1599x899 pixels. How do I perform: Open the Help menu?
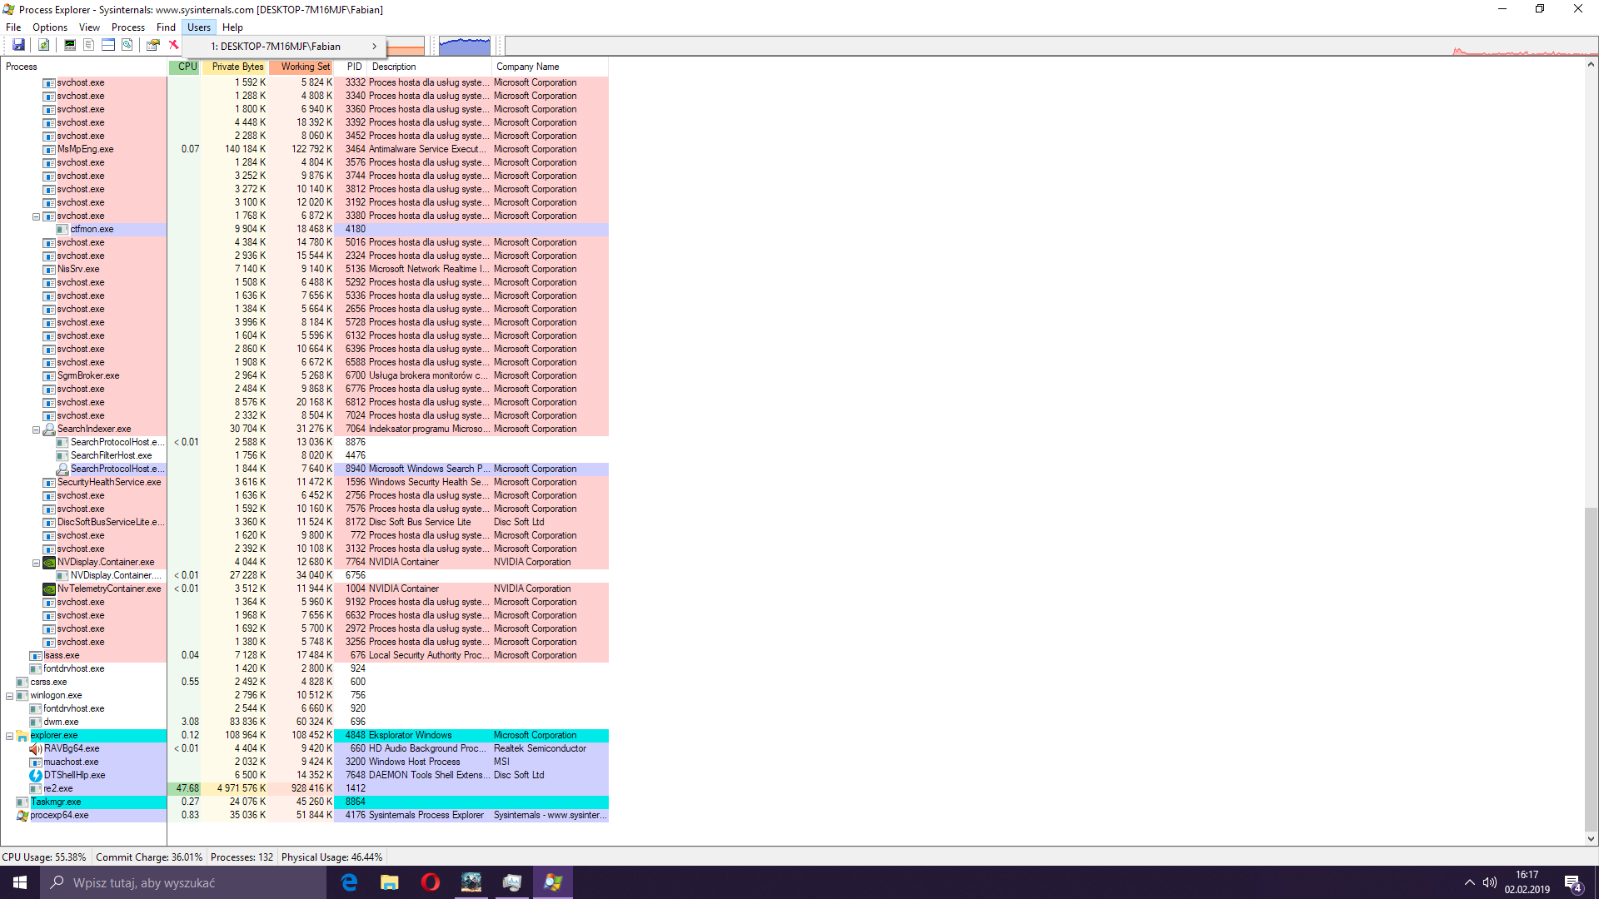(x=232, y=27)
